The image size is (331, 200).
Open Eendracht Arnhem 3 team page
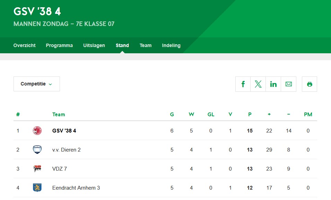[76, 188]
